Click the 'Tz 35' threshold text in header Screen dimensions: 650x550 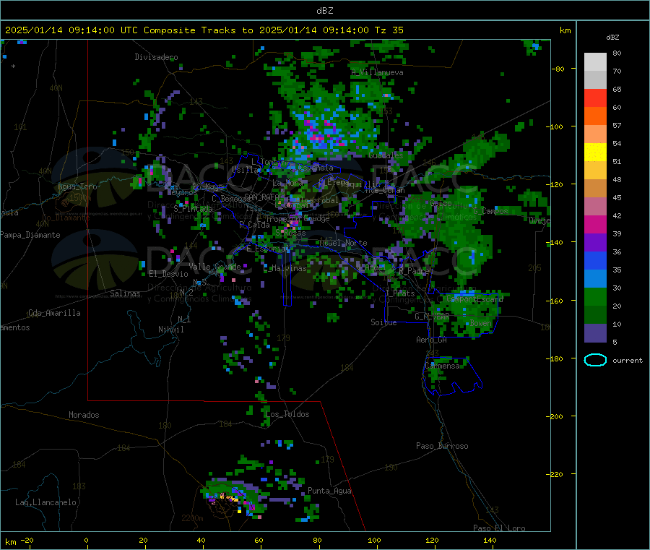pos(389,30)
